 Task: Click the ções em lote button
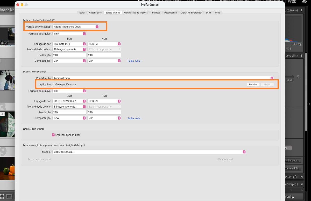tap(293, 168)
